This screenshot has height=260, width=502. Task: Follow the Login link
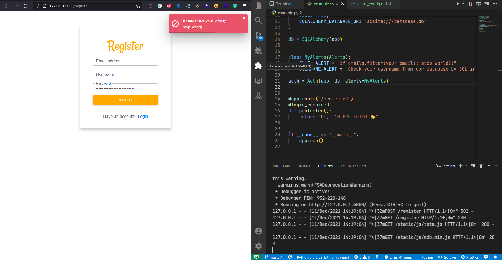[143, 116]
